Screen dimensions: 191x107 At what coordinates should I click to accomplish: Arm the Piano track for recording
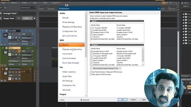[16, 51]
